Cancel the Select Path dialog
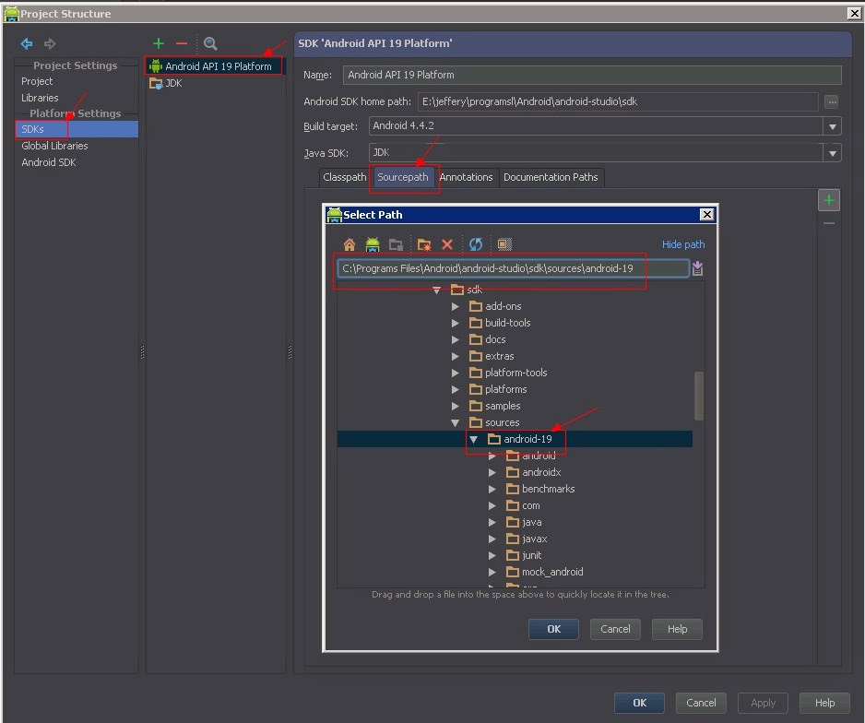 (615, 629)
